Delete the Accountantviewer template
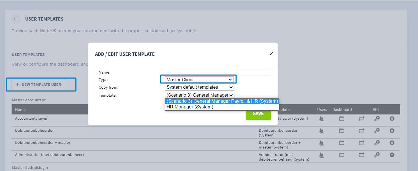 click(x=392, y=119)
